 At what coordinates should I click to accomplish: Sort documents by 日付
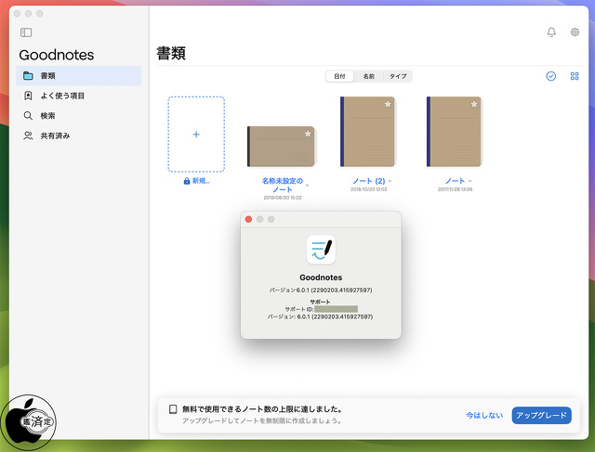[x=339, y=76]
